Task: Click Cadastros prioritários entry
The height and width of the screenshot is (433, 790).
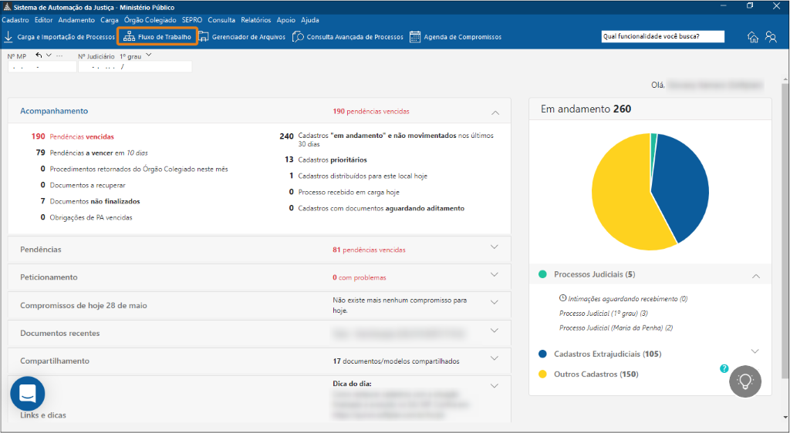Action: 326,159
